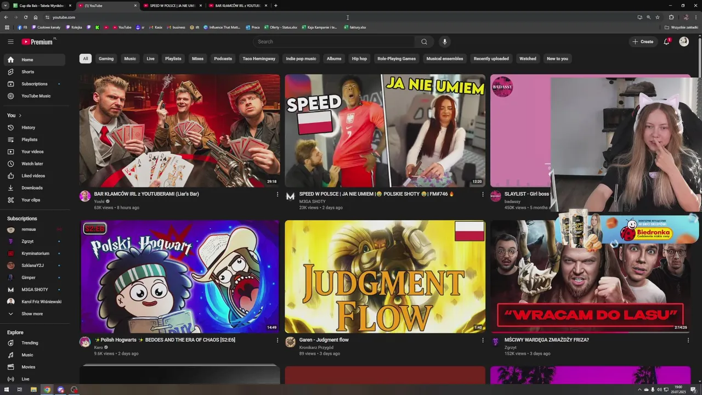Start voice search with microphone icon
The height and width of the screenshot is (395, 702).
click(x=445, y=42)
